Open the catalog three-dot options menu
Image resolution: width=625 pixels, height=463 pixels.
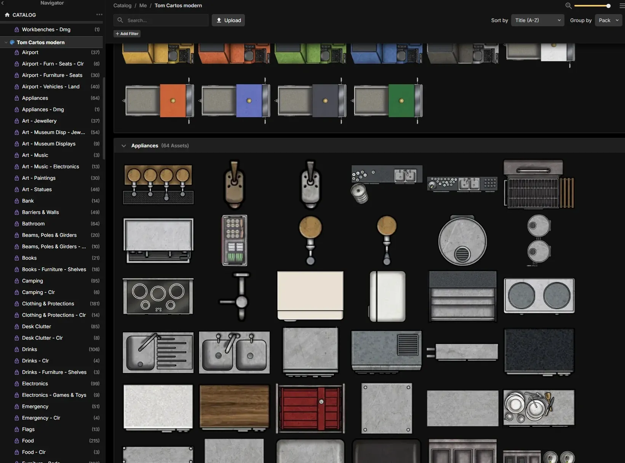pos(99,14)
